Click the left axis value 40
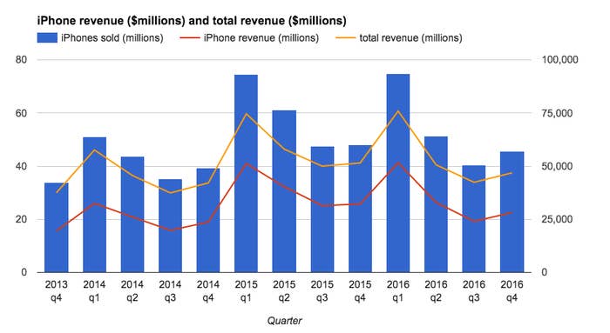This screenshot has width=610, height=333. pos(22,167)
